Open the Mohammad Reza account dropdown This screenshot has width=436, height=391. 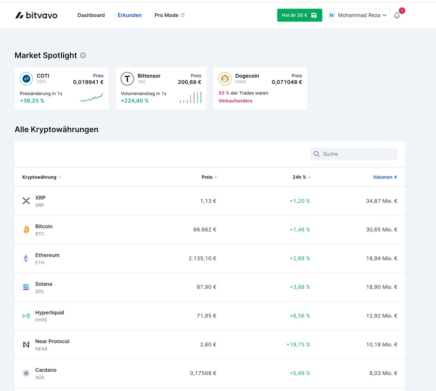point(358,15)
